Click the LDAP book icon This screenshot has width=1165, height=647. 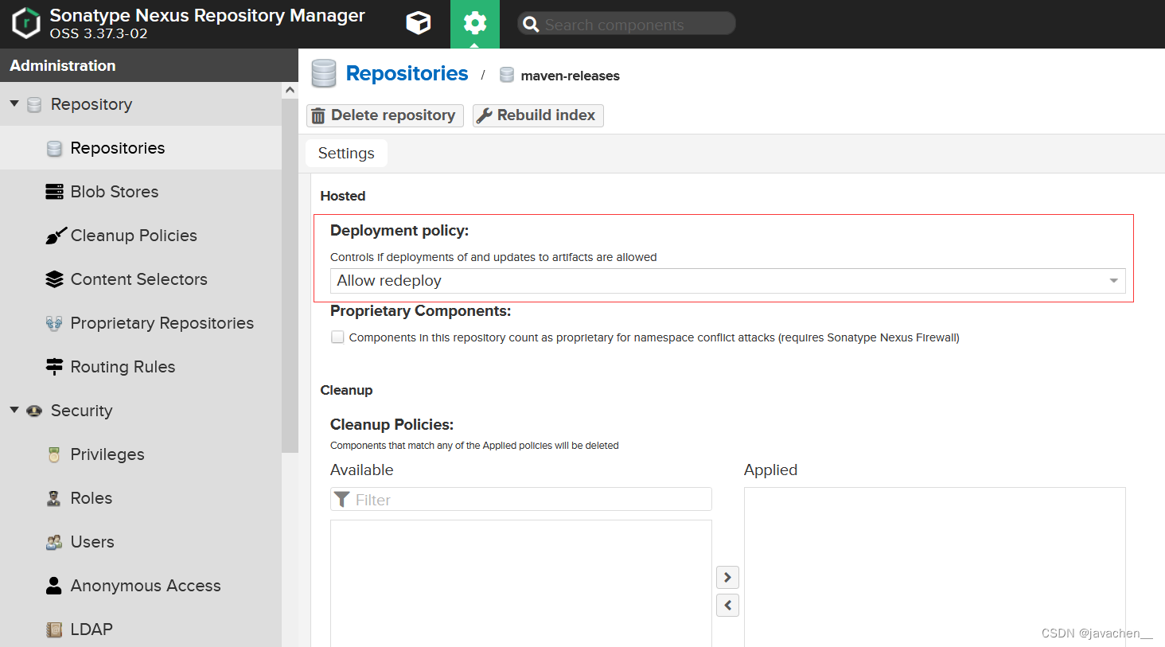point(54,629)
